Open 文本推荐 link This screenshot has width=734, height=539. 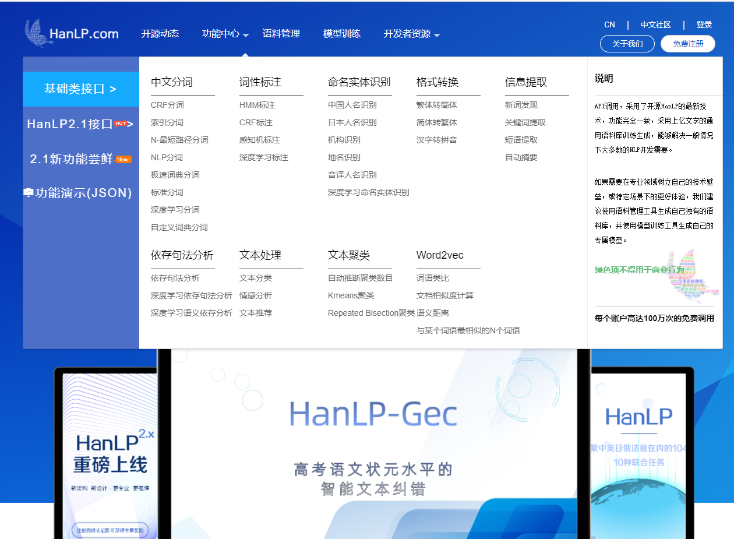256,313
